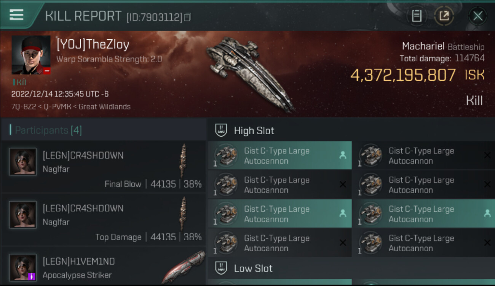Open the clipboard notes icon
Viewport: 495px width, 286px height.
point(417,16)
